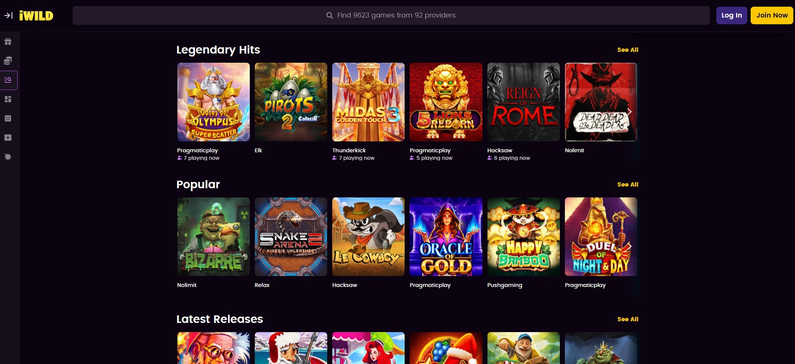Open the starburst sidebar icon
This screenshot has height=364, width=795.
coord(8,157)
